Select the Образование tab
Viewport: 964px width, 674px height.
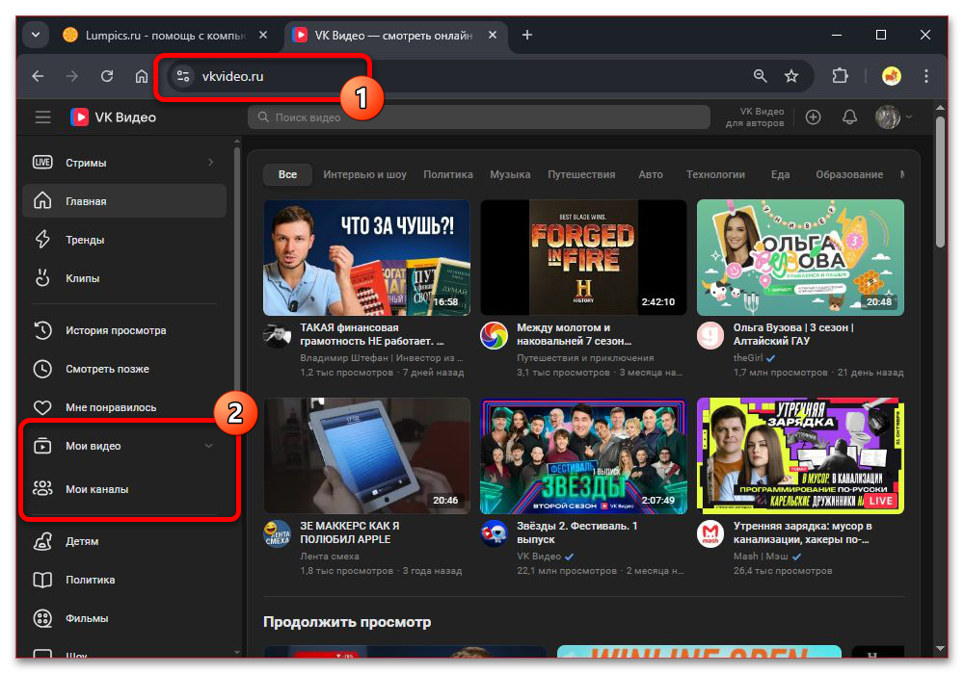pos(849,174)
